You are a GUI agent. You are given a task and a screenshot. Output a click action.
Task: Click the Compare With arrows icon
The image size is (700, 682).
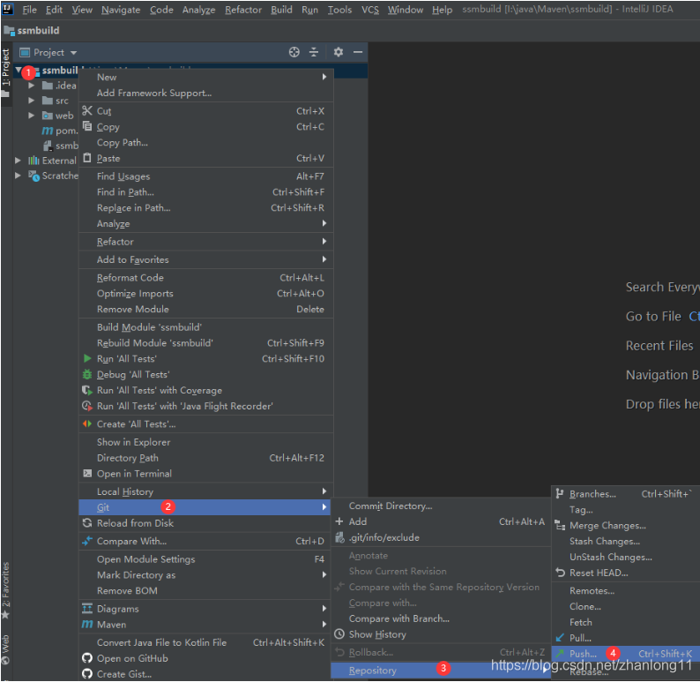(87, 541)
